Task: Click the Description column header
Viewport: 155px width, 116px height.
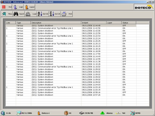Action: tap(56, 23)
